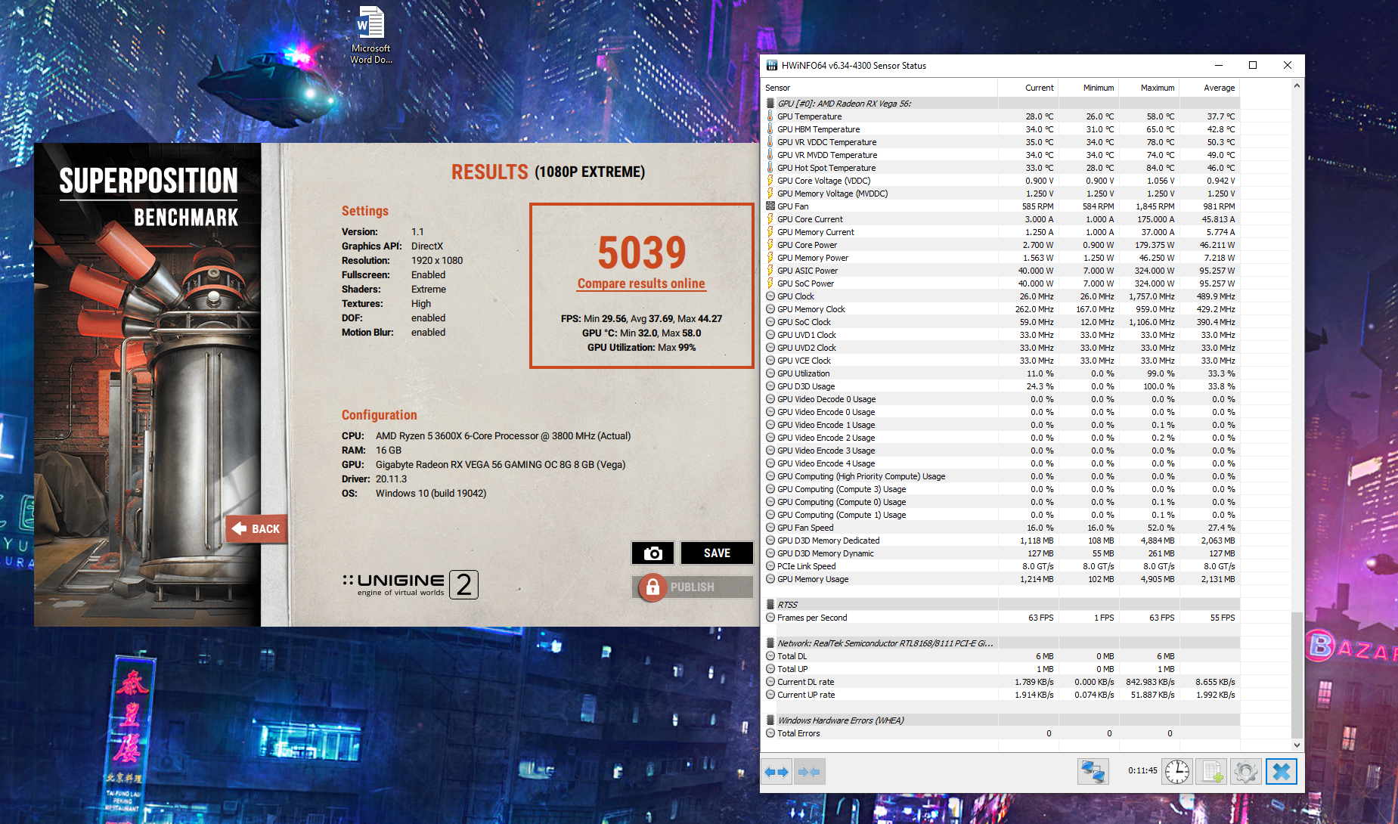This screenshot has width=1398, height=824.
Task: Click the UNIGINE 2 logo
Action: point(411,584)
